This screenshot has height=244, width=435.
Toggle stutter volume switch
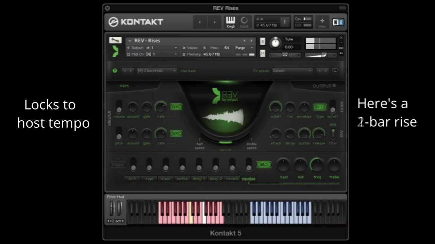pyautogui.click(x=119, y=106)
